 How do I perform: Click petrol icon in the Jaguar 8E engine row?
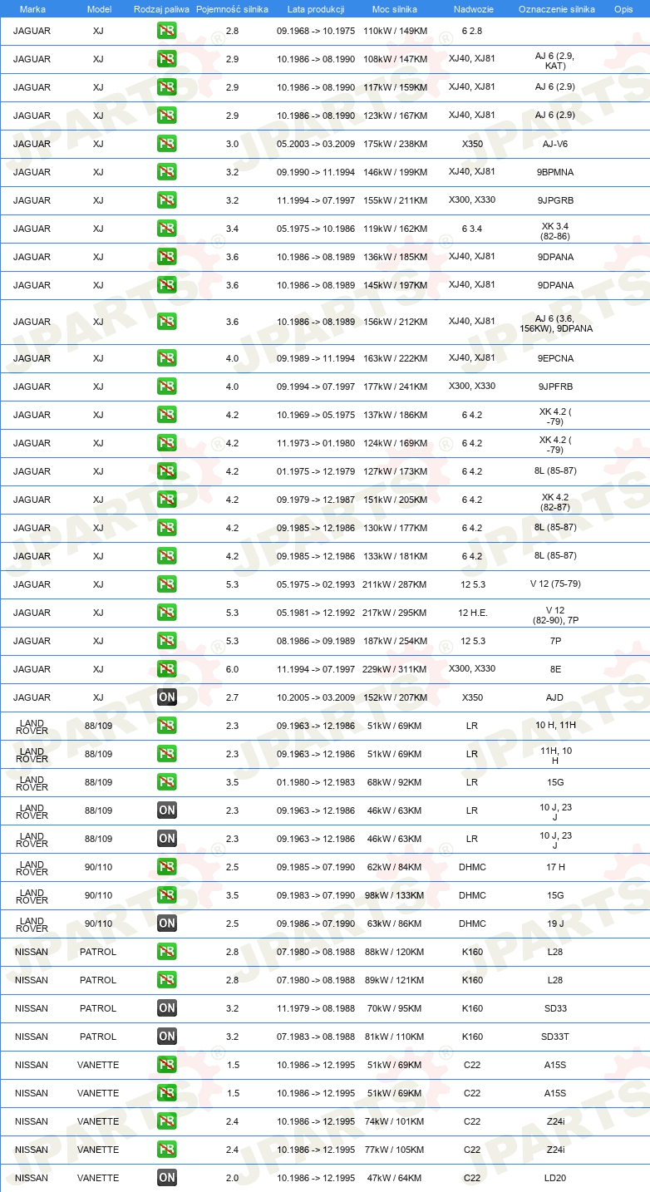pos(167,669)
